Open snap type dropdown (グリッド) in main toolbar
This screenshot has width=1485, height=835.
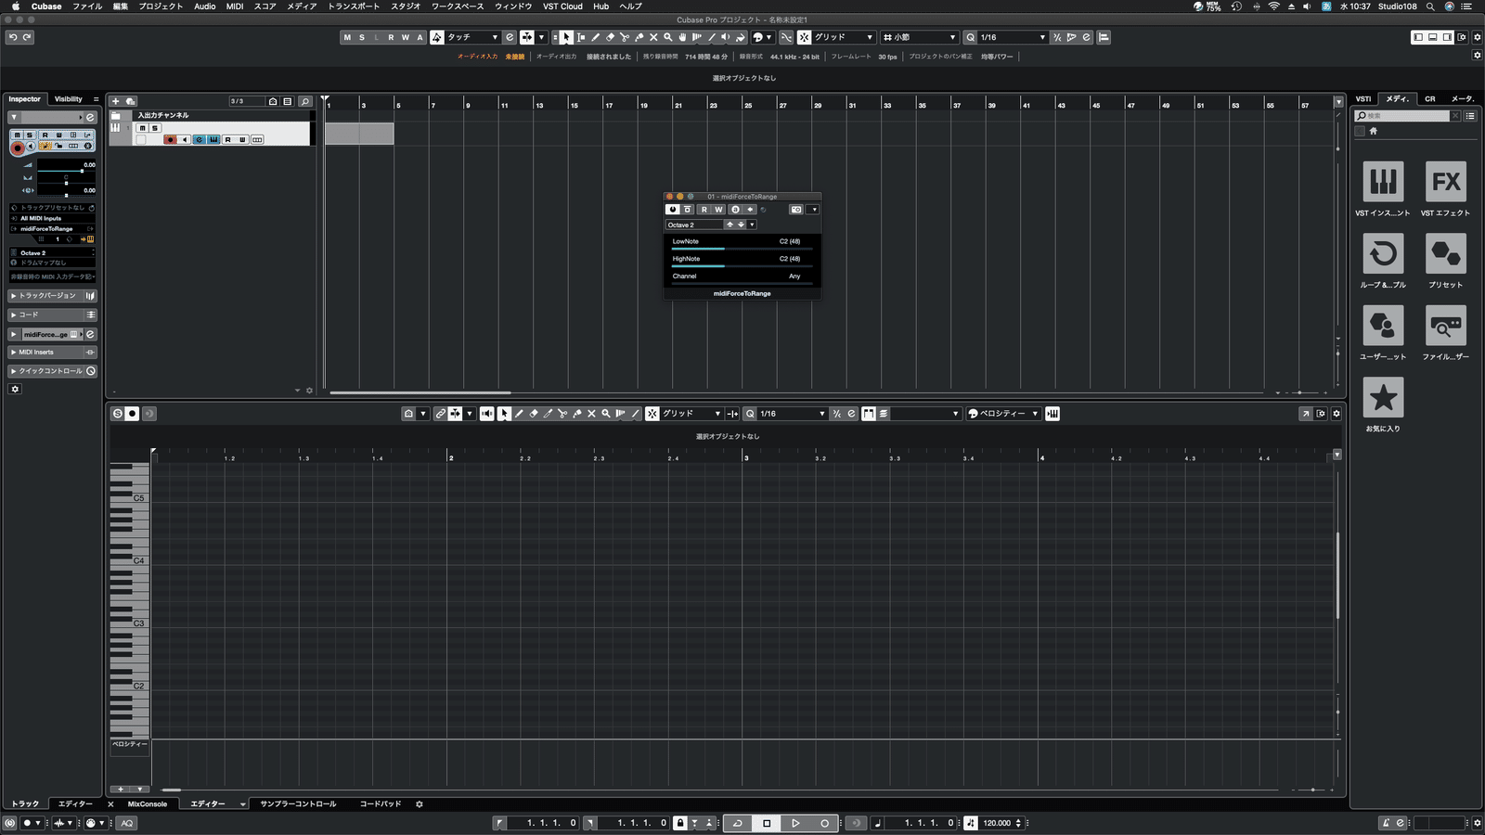click(x=845, y=37)
